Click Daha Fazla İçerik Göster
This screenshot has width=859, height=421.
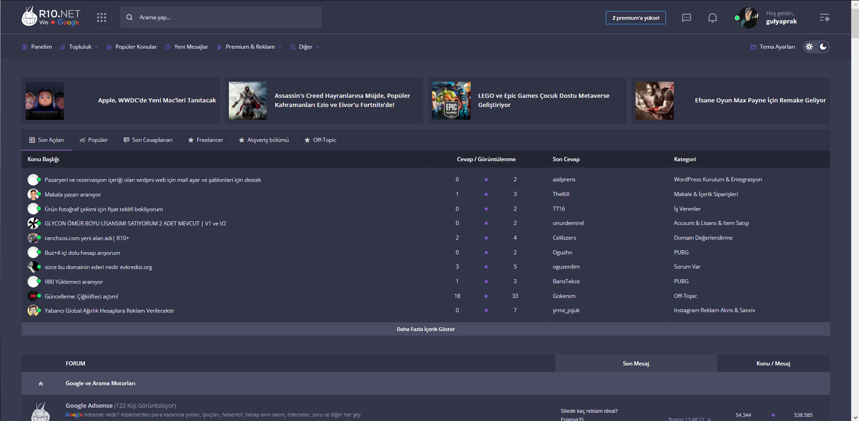coord(426,329)
